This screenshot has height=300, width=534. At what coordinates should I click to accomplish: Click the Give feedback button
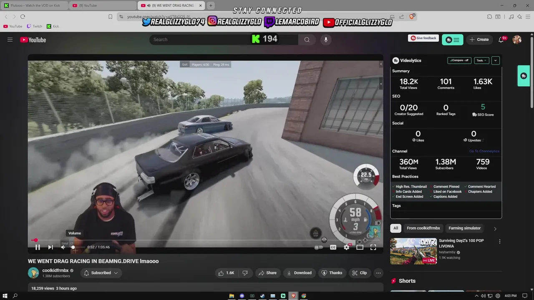423,38
